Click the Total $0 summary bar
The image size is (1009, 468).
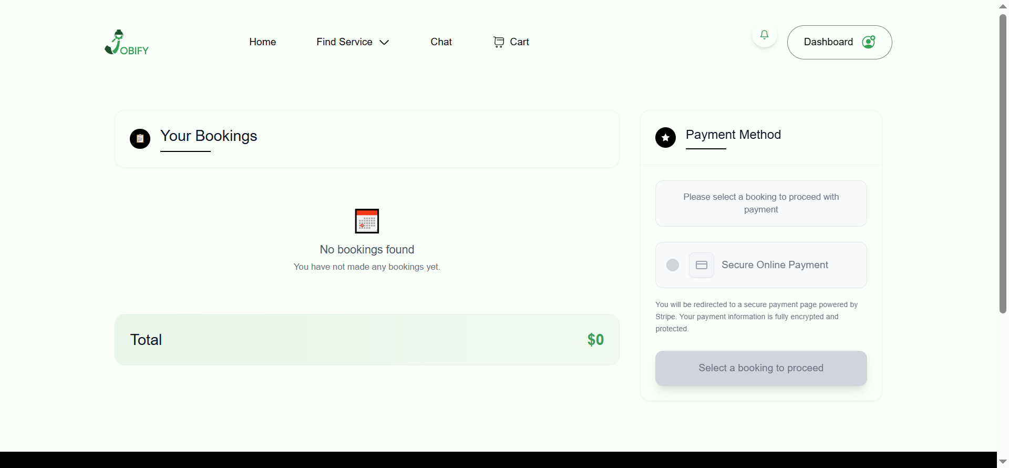coord(367,340)
